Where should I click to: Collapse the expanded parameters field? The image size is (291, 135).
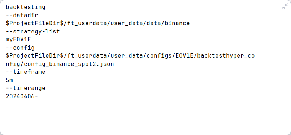[285, 6]
